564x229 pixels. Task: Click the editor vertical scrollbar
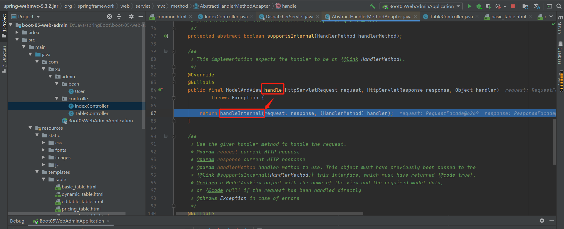pyautogui.click(x=554, y=141)
